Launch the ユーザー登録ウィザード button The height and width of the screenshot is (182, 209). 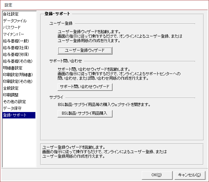tap(85, 51)
